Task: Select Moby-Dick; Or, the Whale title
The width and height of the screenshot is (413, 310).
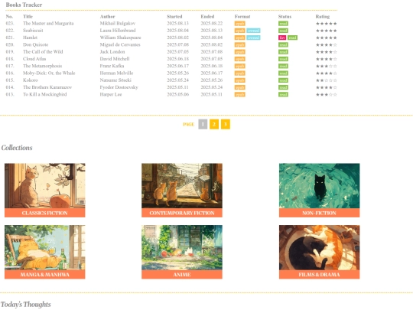Action: pyautogui.click(x=49, y=73)
